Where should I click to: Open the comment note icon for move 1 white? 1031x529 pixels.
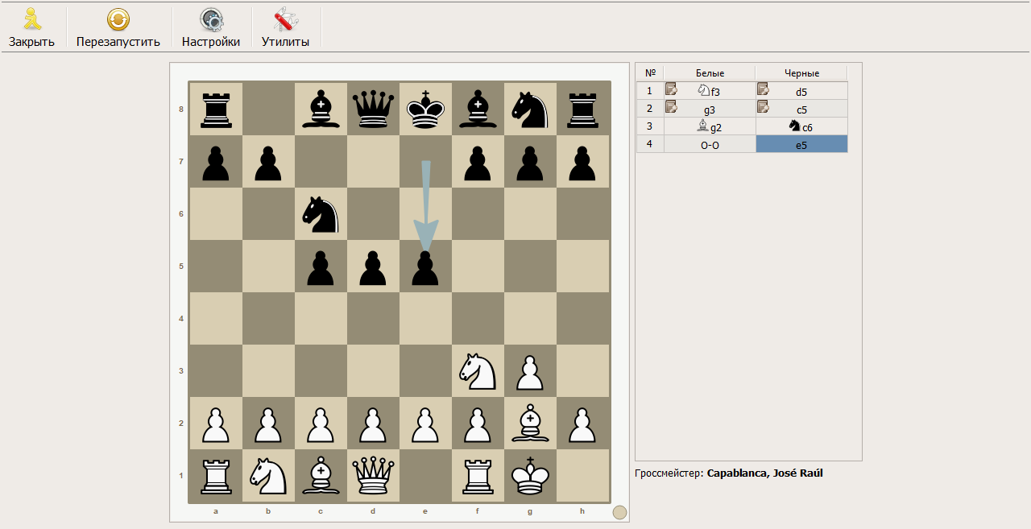pos(671,90)
